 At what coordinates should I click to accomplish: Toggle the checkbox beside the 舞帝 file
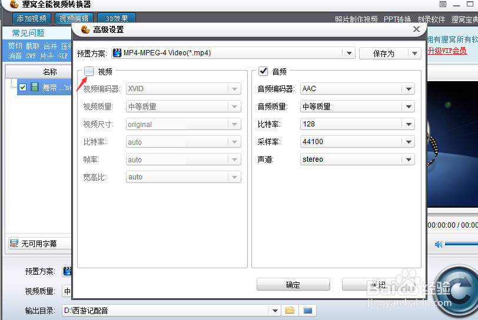point(22,88)
